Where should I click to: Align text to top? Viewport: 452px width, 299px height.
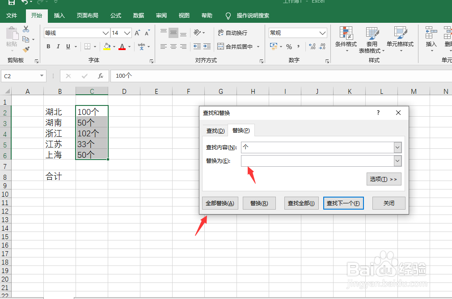pyautogui.click(x=164, y=31)
